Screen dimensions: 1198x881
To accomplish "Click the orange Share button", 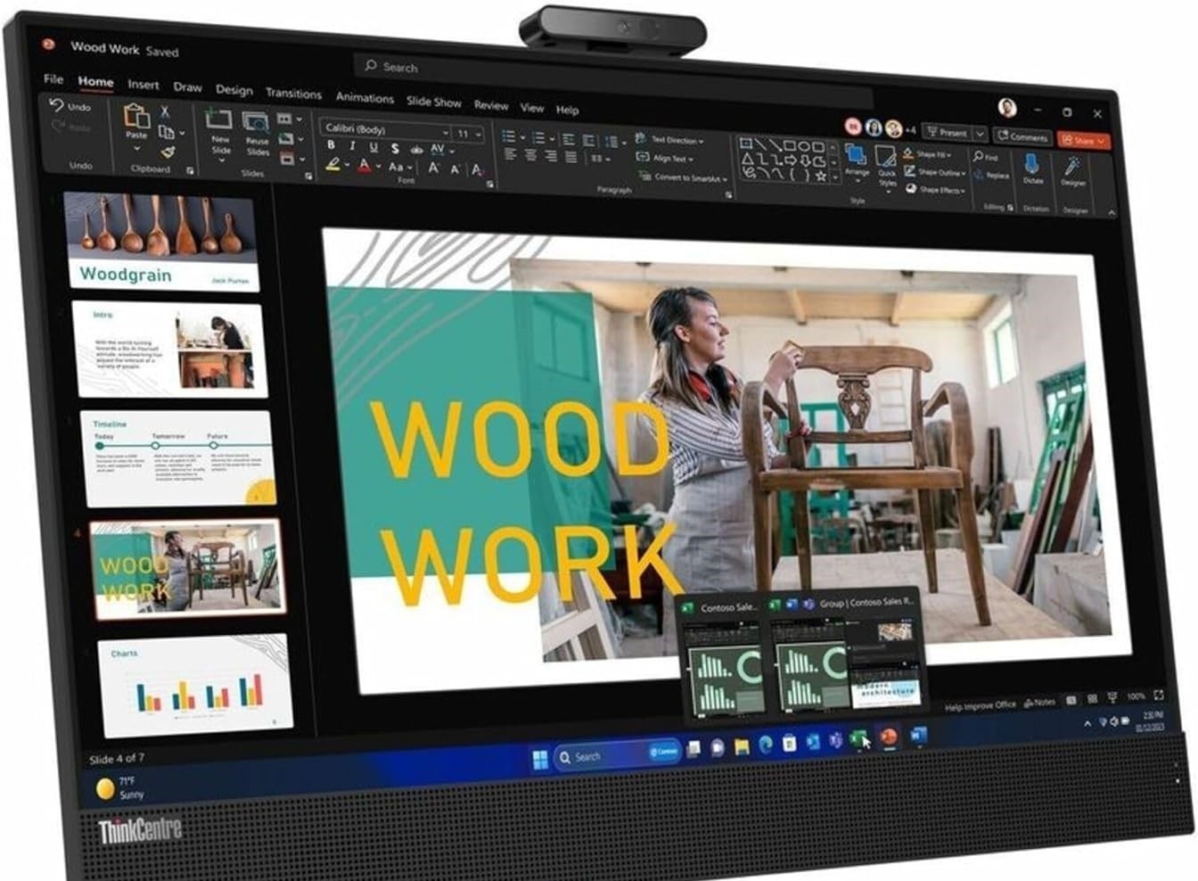I will tap(1083, 140).
